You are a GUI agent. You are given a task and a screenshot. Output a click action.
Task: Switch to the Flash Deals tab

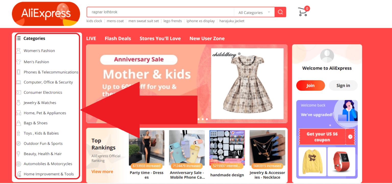[x=118, y=38]
